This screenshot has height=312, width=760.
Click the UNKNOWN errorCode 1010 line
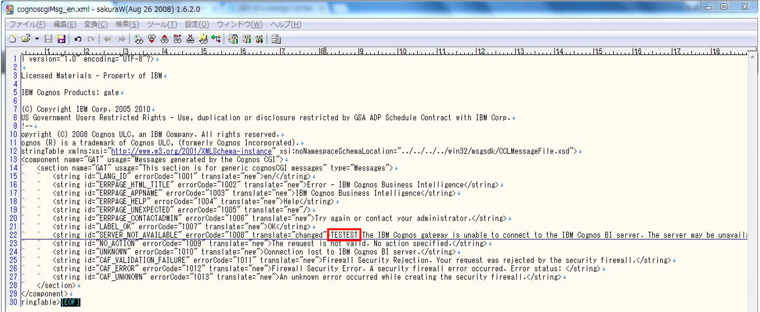(254, 252)
